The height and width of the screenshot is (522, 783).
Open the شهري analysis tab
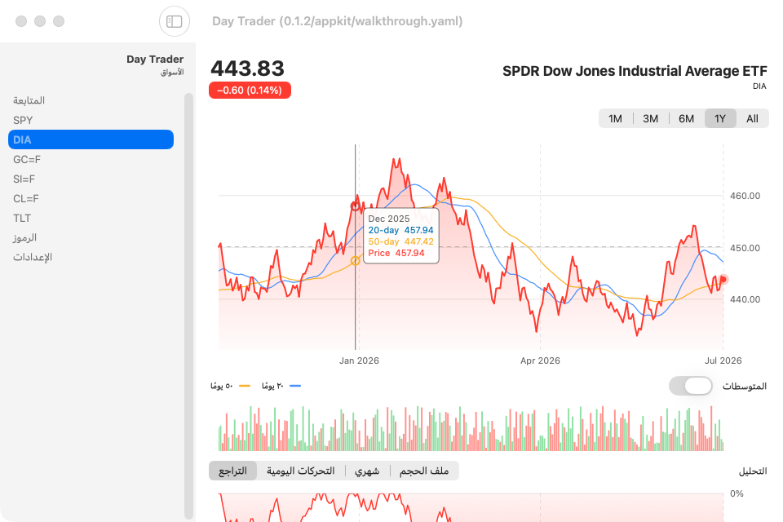coord(367,471)
